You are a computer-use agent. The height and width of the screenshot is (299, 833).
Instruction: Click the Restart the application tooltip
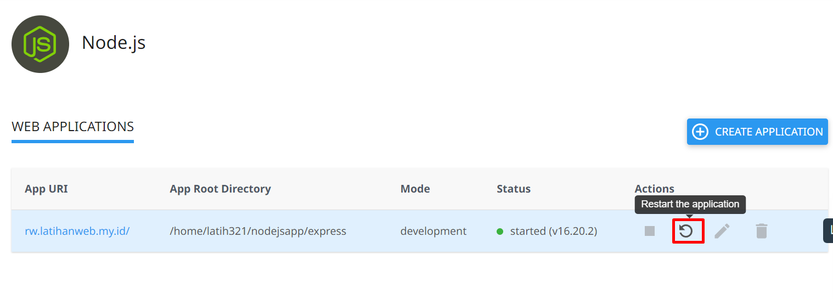pos(690,204)
